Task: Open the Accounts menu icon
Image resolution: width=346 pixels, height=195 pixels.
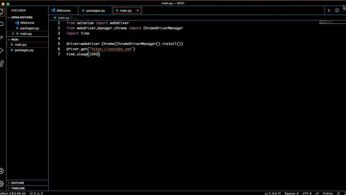Action: (2, 171)
